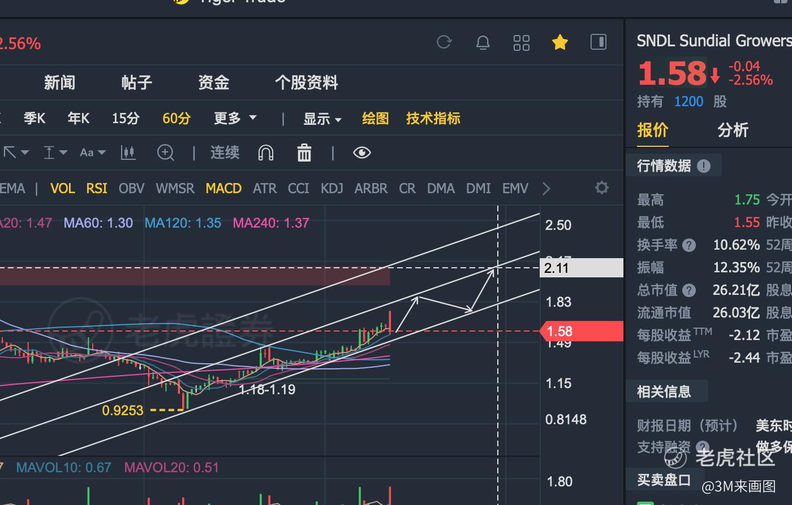
Task: Enable the DMA indicator
Action: pyautogui.click(x=441, y=188)
